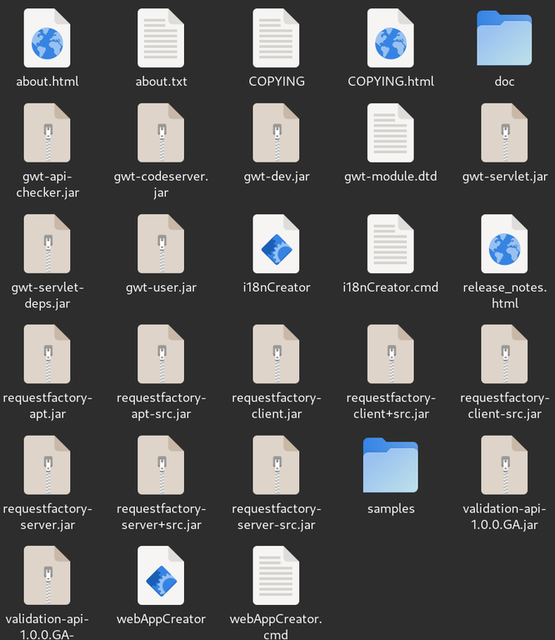Click the "gwt-user.jar" file name label
Image resolution: width=555 pixels, height=640 pixels.
pos(161,287)
